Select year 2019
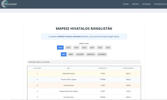Screen dimensions: 167x100 tap(108, 48)
